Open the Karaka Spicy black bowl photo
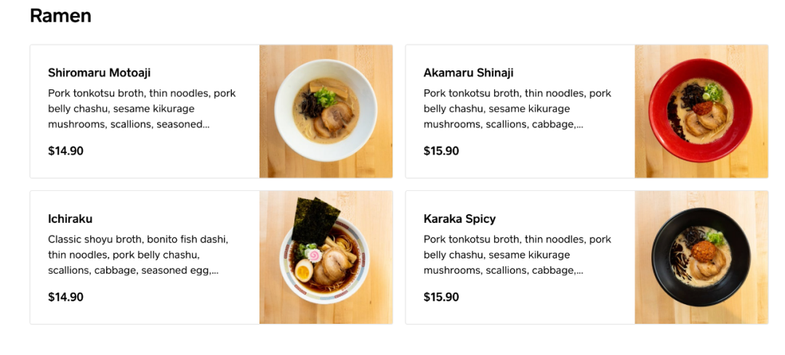Image resolution: width=785 pixels, height=355 pixels. [701, 257]
